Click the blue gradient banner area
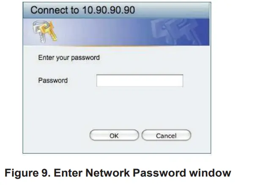 coord(116,32)
